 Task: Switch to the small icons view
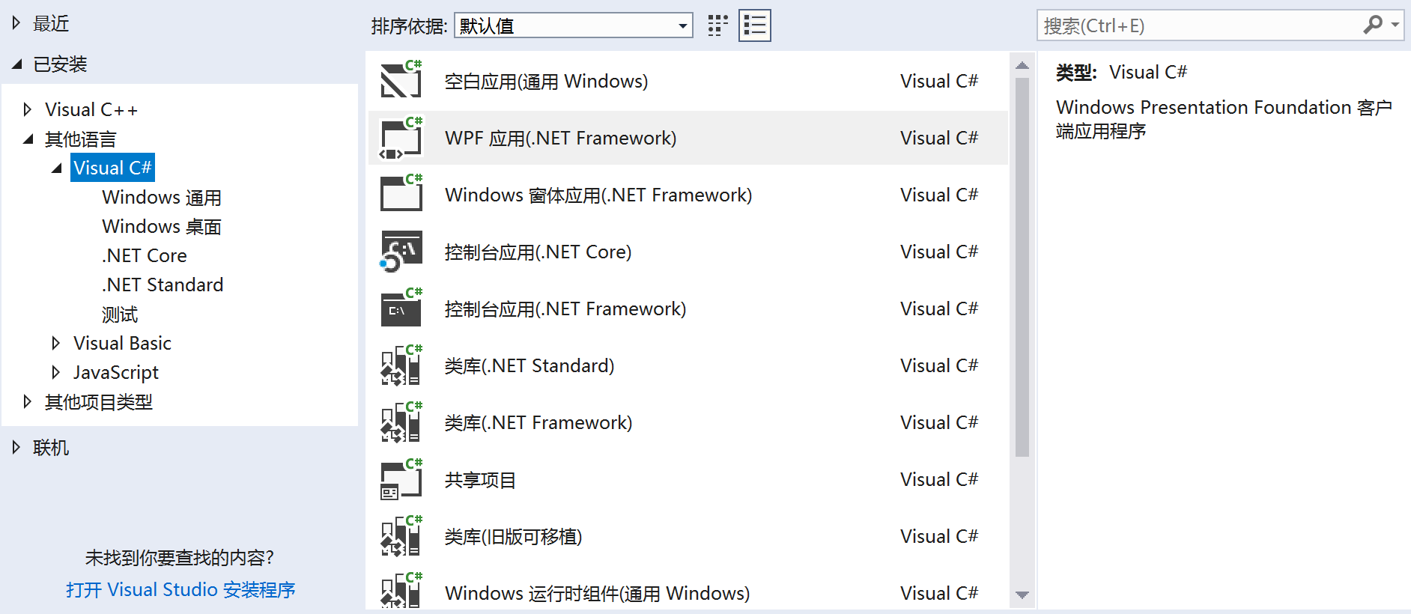click(x=717, y=25)
